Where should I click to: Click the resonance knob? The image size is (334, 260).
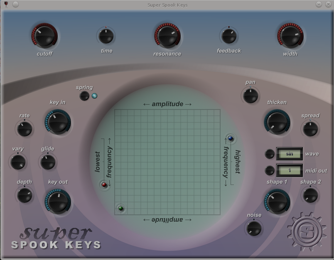pos(167,36)
